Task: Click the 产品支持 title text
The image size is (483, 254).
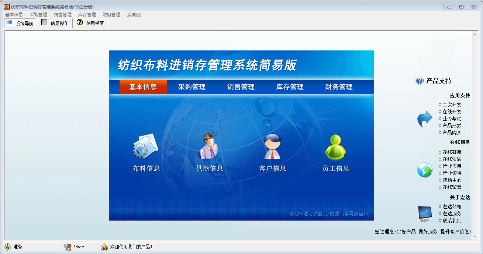Action: click(x=439, y=81)
